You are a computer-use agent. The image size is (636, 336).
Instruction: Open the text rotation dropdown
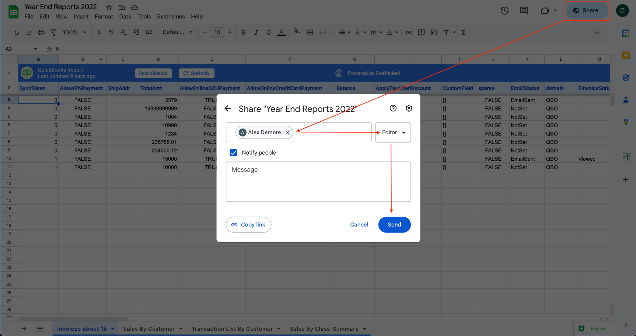pos(392,32)
